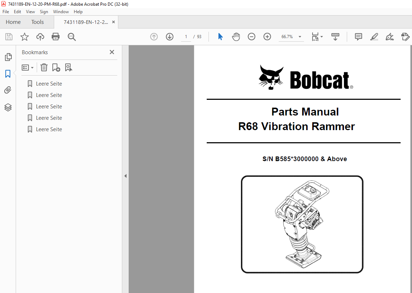Switch to the Home tab
This screenshot has height=293, width=412.
tap(13, 22)
